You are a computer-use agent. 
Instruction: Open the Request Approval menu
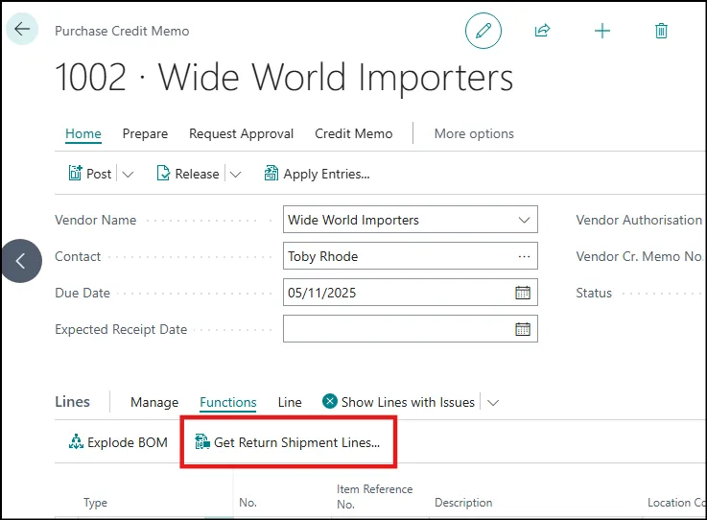pos(241,134)
